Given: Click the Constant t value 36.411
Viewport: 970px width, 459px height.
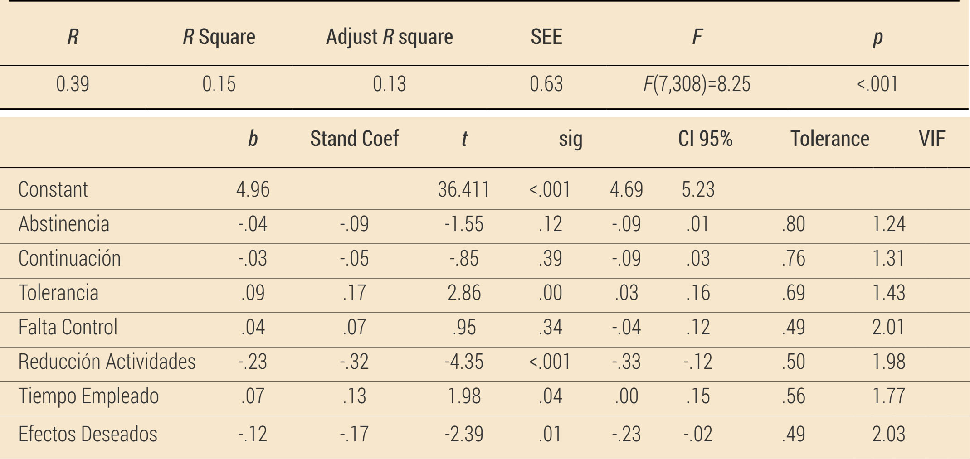Looking at the screenshot, I should 463,189.
